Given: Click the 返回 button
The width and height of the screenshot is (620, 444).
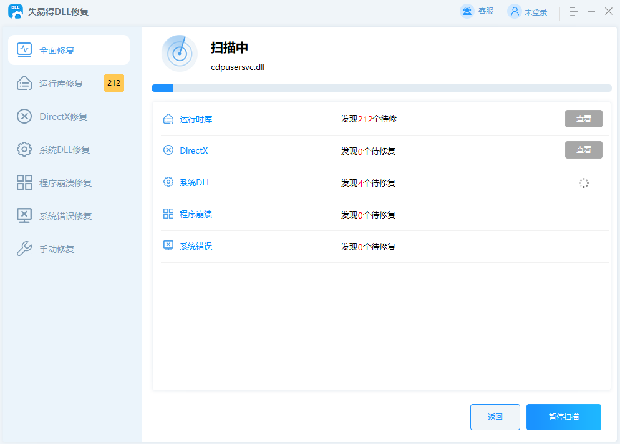Looking at the screenshot, I should pyautogui.click(x=495, y=417).
